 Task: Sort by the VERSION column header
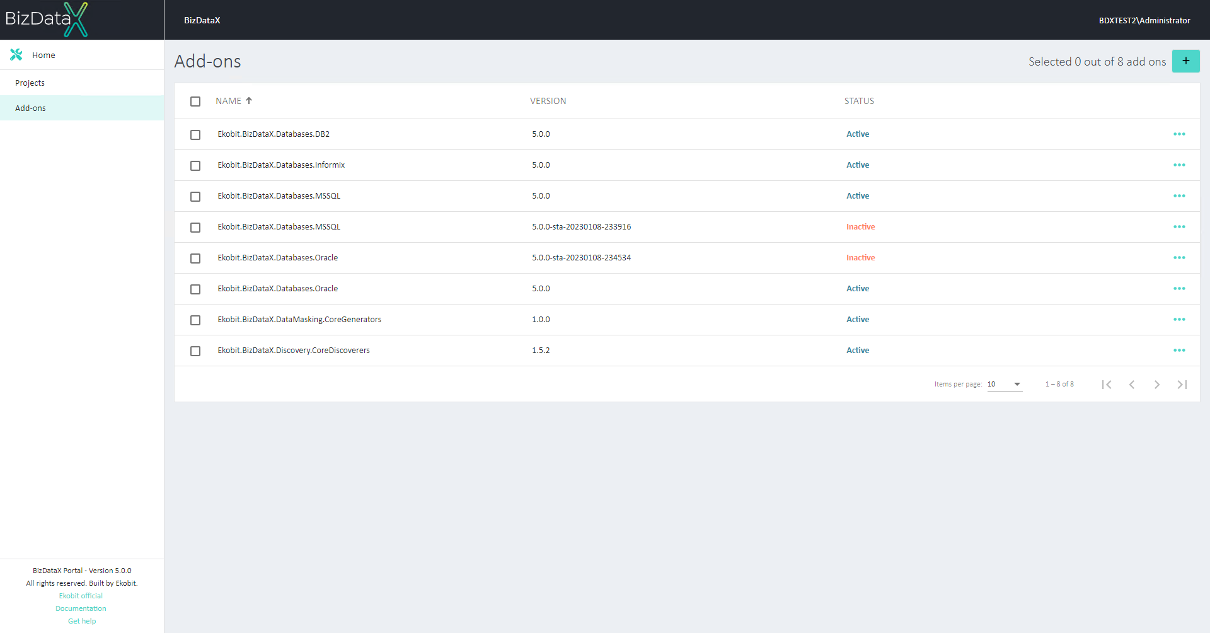(548, 101)
